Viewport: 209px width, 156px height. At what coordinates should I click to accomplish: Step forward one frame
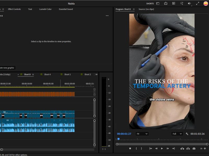point(168,148)
